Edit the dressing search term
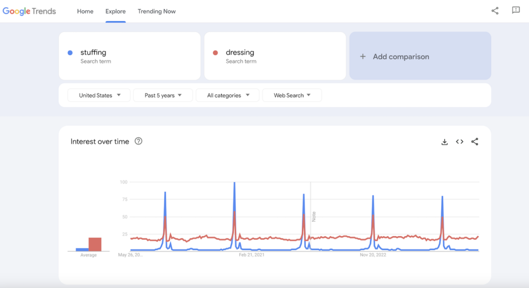The width and height of the screenshot is (529, 288). 240,53
